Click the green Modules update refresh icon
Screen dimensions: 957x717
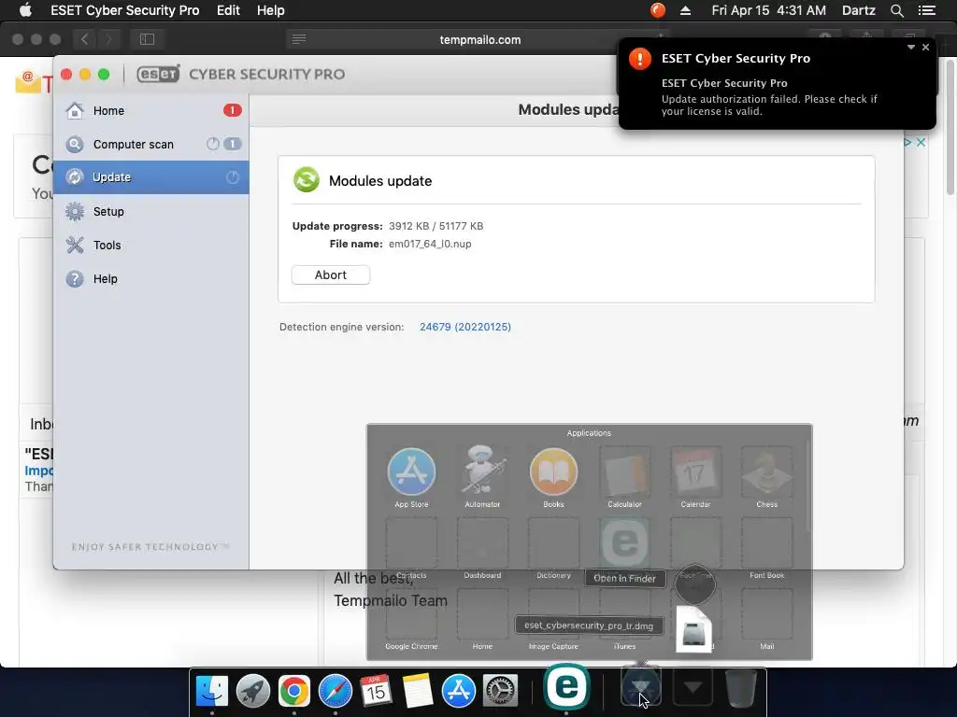(x=307, y=180)
